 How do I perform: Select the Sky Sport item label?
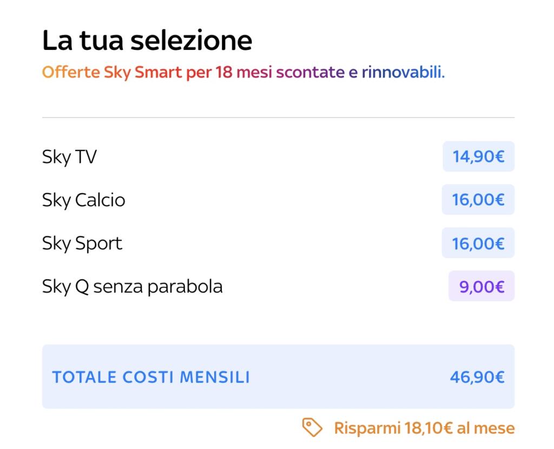click(82, 243)
